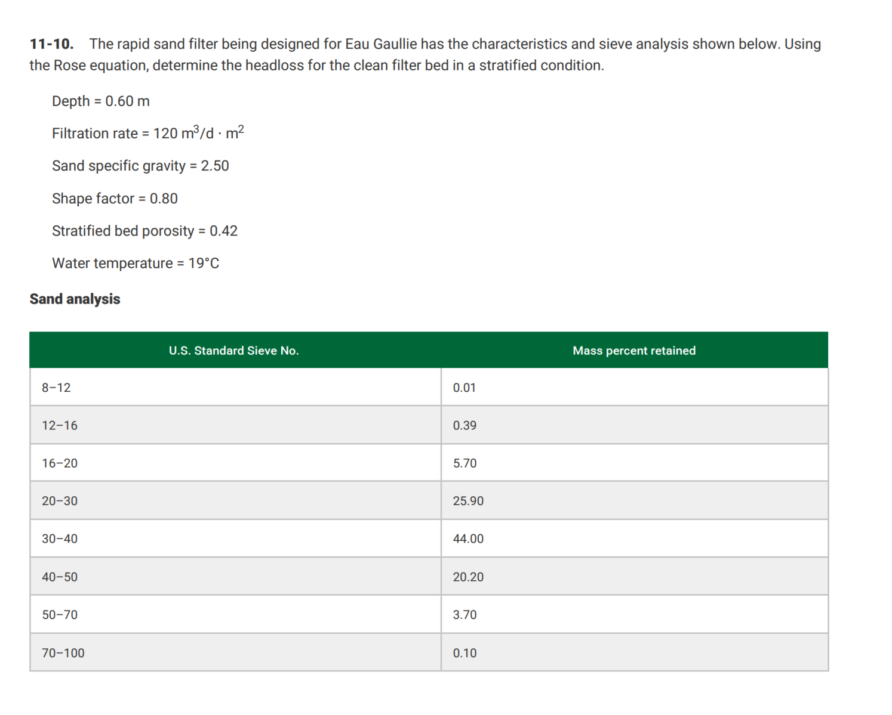
Task: Click the 'Mass percent retained' column header
Action: (634, 351)
